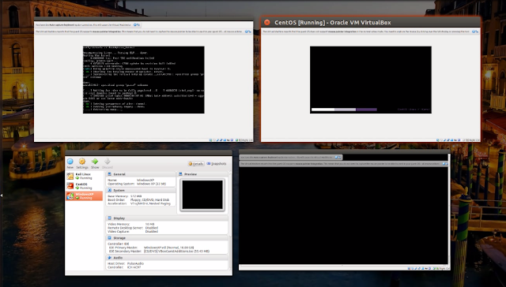This screenshot has width=506, height=287.
Task: Collapse the Display section header
Action: pyautogui.click(x=167, y=218)
